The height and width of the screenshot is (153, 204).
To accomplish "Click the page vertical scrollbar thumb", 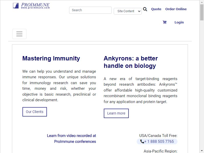I will pyautogui.click(x=202, y=12).
